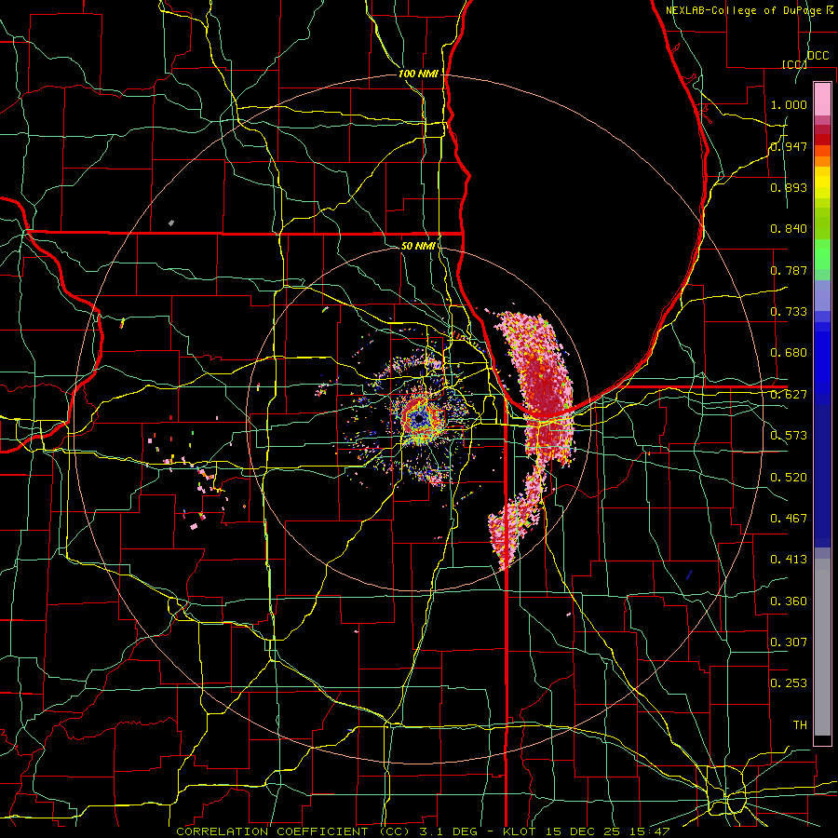This screenshot has height=838, width=838.
Task: Click the DCC label above color scale
Action: pos(818,56)
